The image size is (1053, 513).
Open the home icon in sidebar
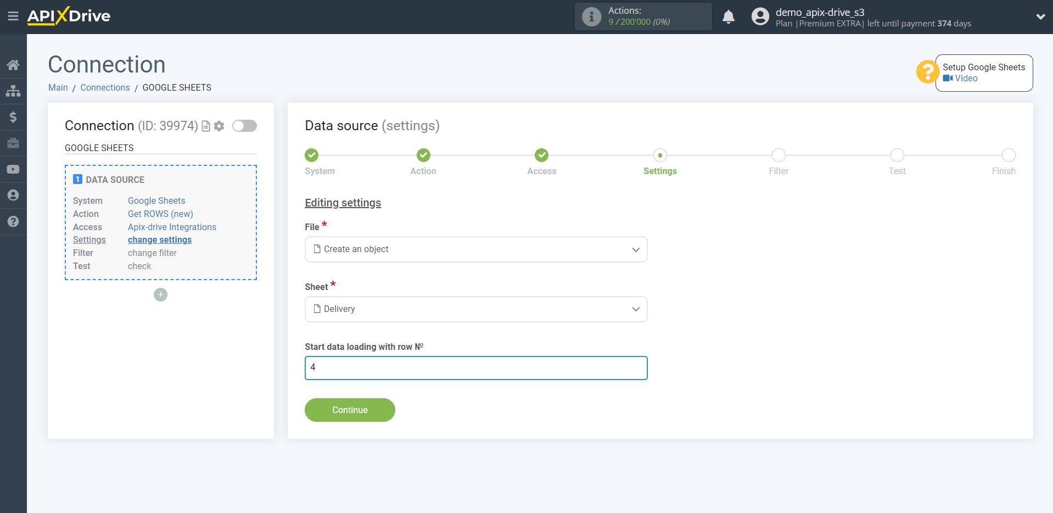point(13,65)
